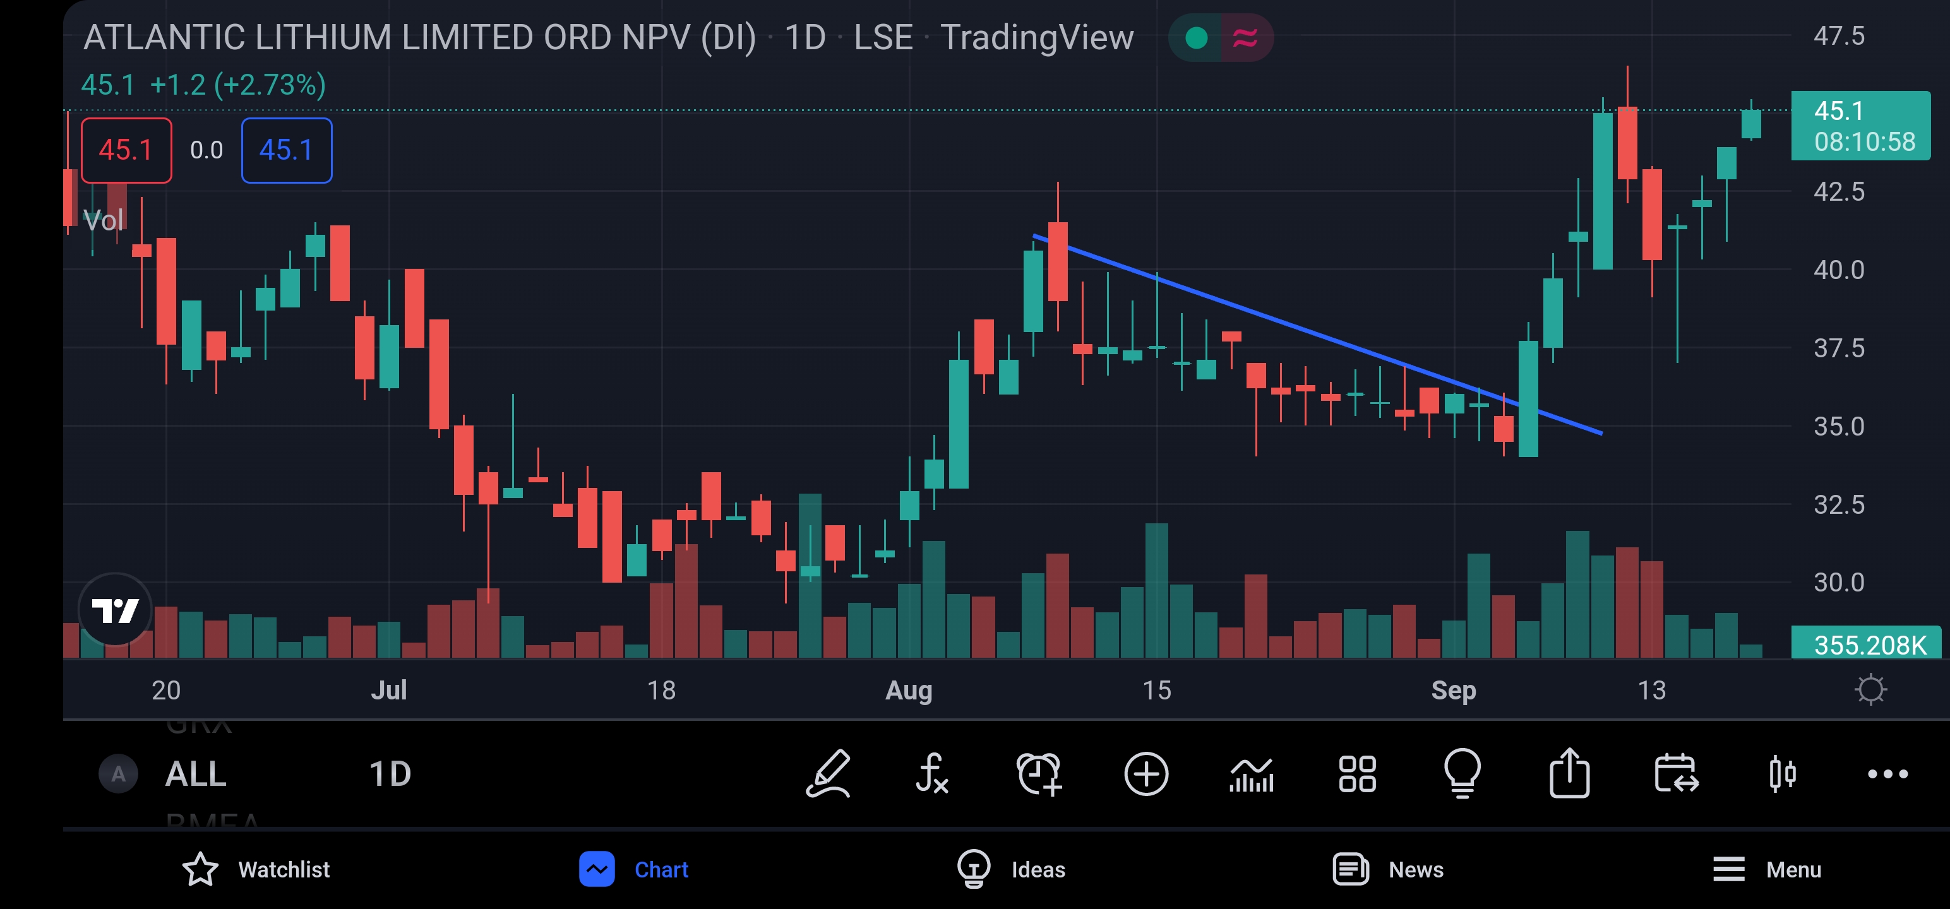
Task: Tap the share chart icon
Action: 1569,772
